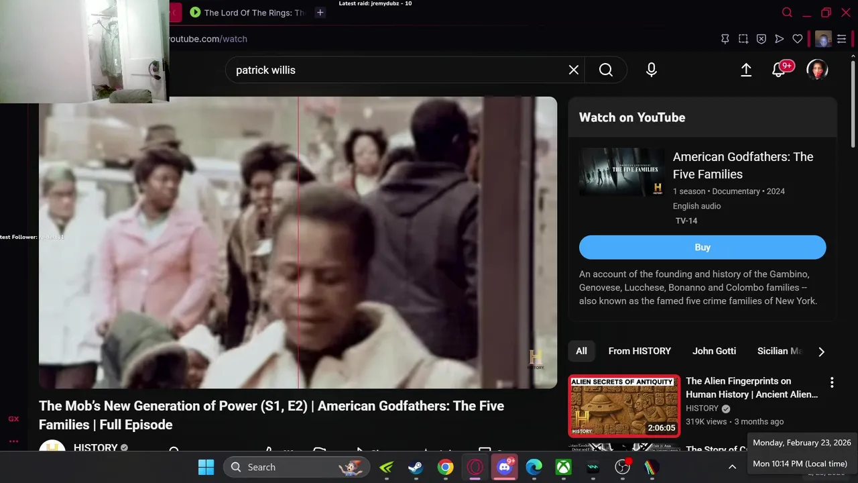The height and width of the screenshot is (483, 858).
Task: Open Microsoft Edge from taskbar
Action: point(534,467)
